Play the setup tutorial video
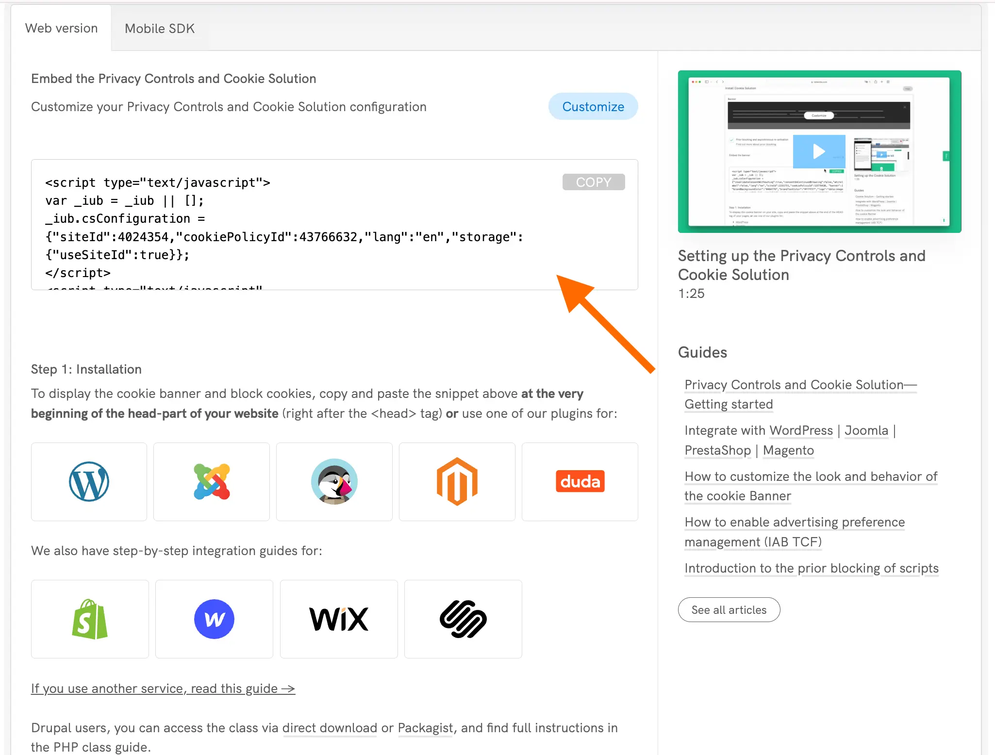This screenshot has height=755, width=995. pyautogui.click(x=819, y=151)
